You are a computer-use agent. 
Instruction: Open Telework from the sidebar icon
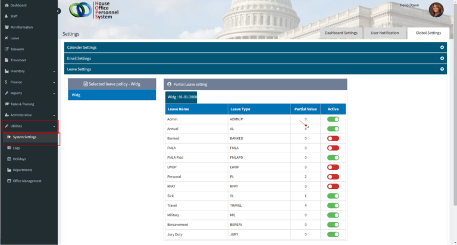click(7, 49)
